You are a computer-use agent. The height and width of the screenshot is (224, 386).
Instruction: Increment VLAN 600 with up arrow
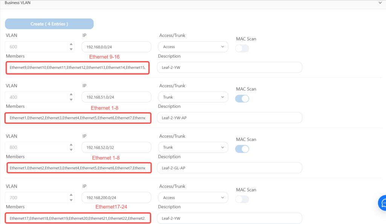[x=71, y=44]
